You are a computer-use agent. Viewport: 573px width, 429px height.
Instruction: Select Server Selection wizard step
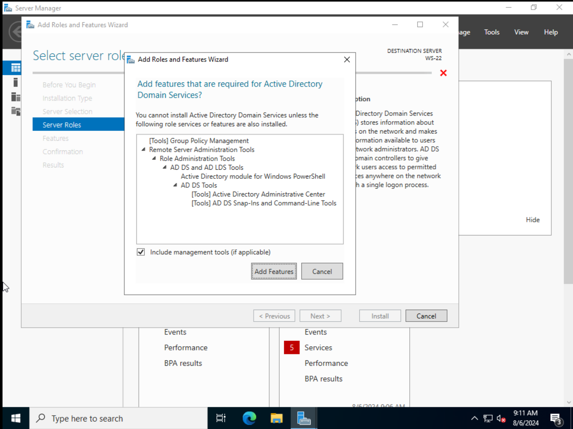coord(67,111)
